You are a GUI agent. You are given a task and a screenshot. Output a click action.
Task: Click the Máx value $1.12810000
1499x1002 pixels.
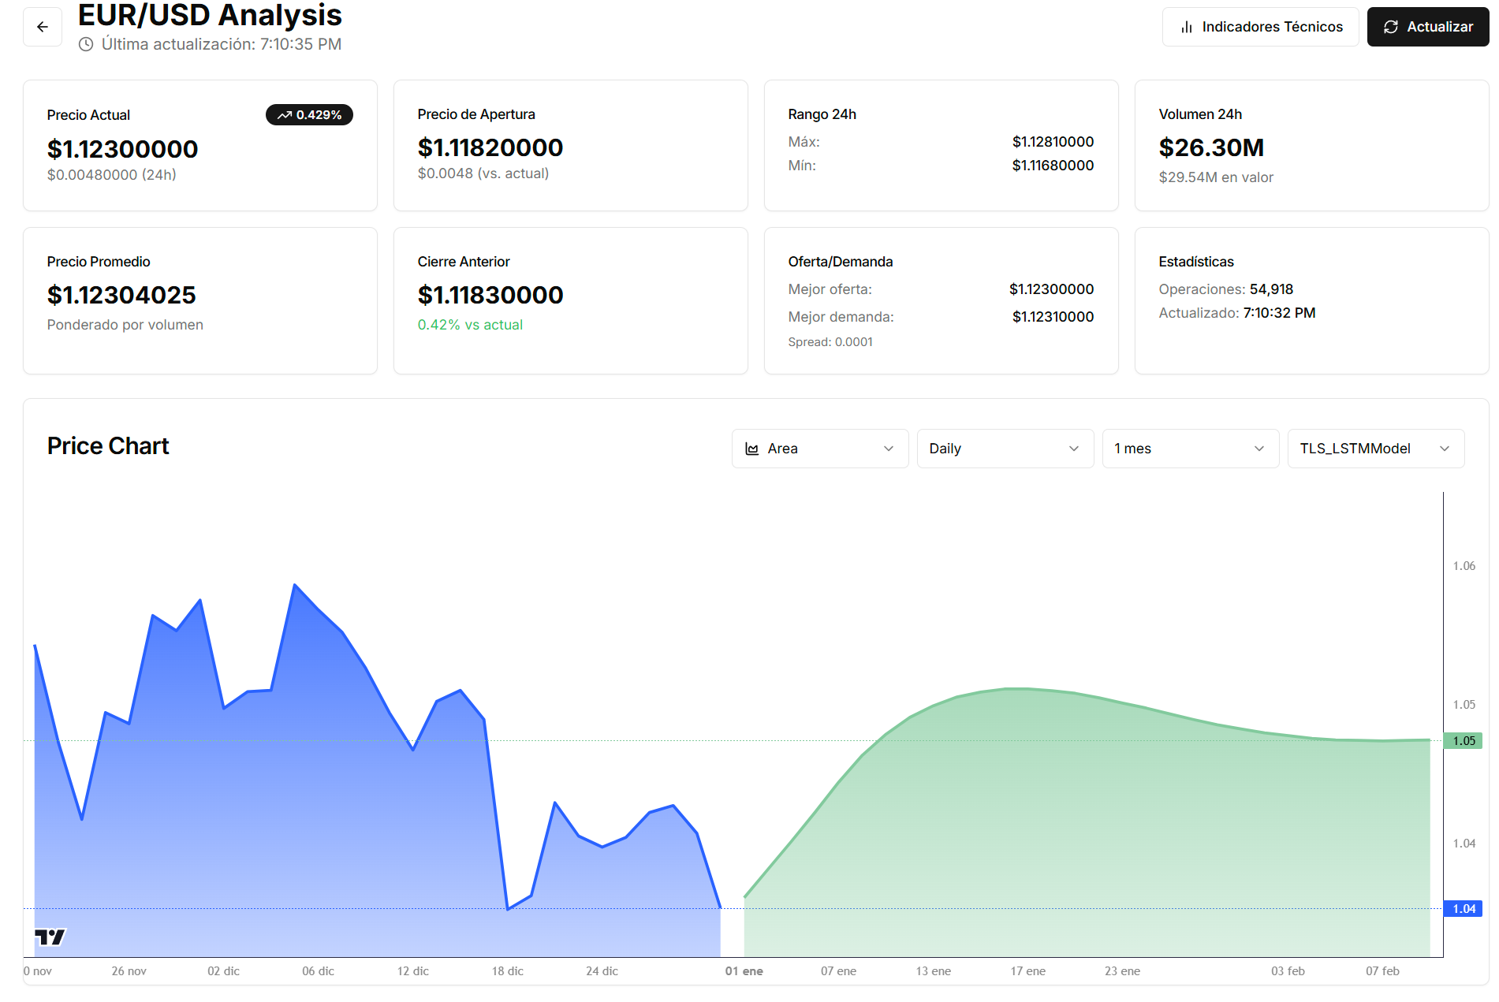tap(1053, 142)
